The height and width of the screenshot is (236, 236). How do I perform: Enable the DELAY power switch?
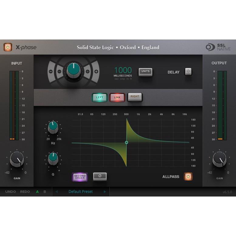[x=188, y=72]
